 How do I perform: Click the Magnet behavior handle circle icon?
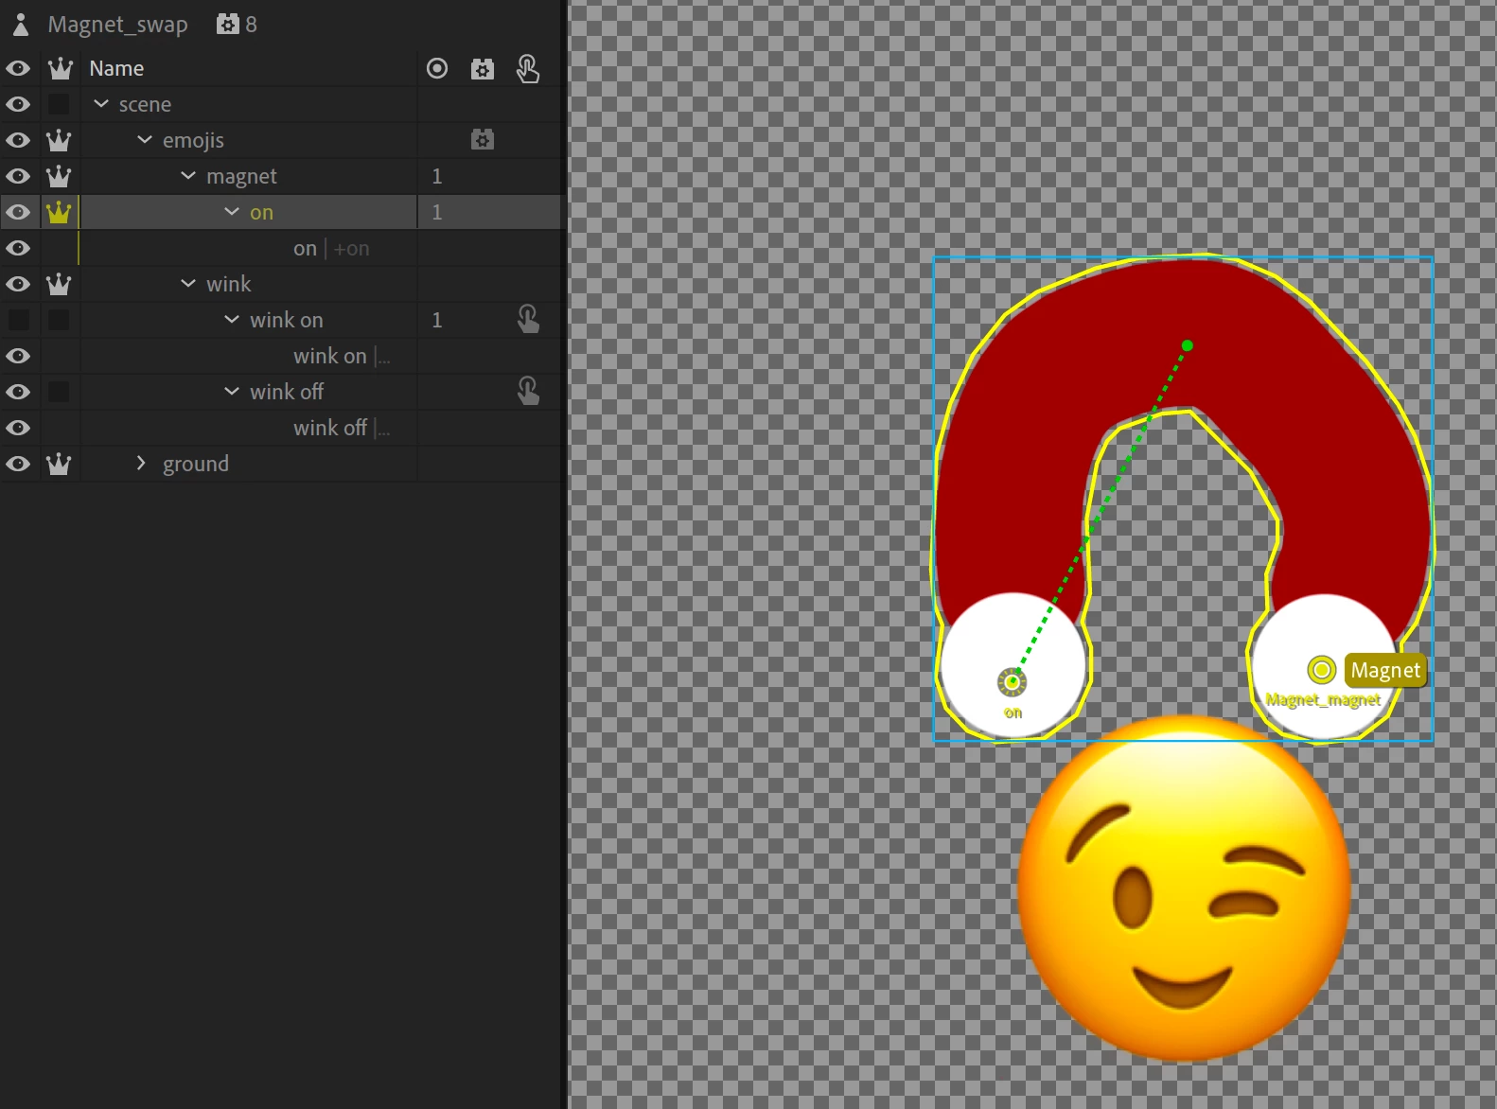pos(1321,670)
